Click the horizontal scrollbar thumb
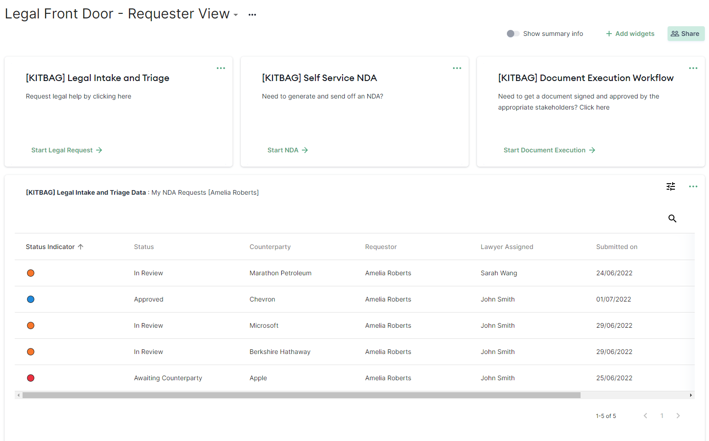This screenshot has width=709, height=441. (x=302, y=395)
